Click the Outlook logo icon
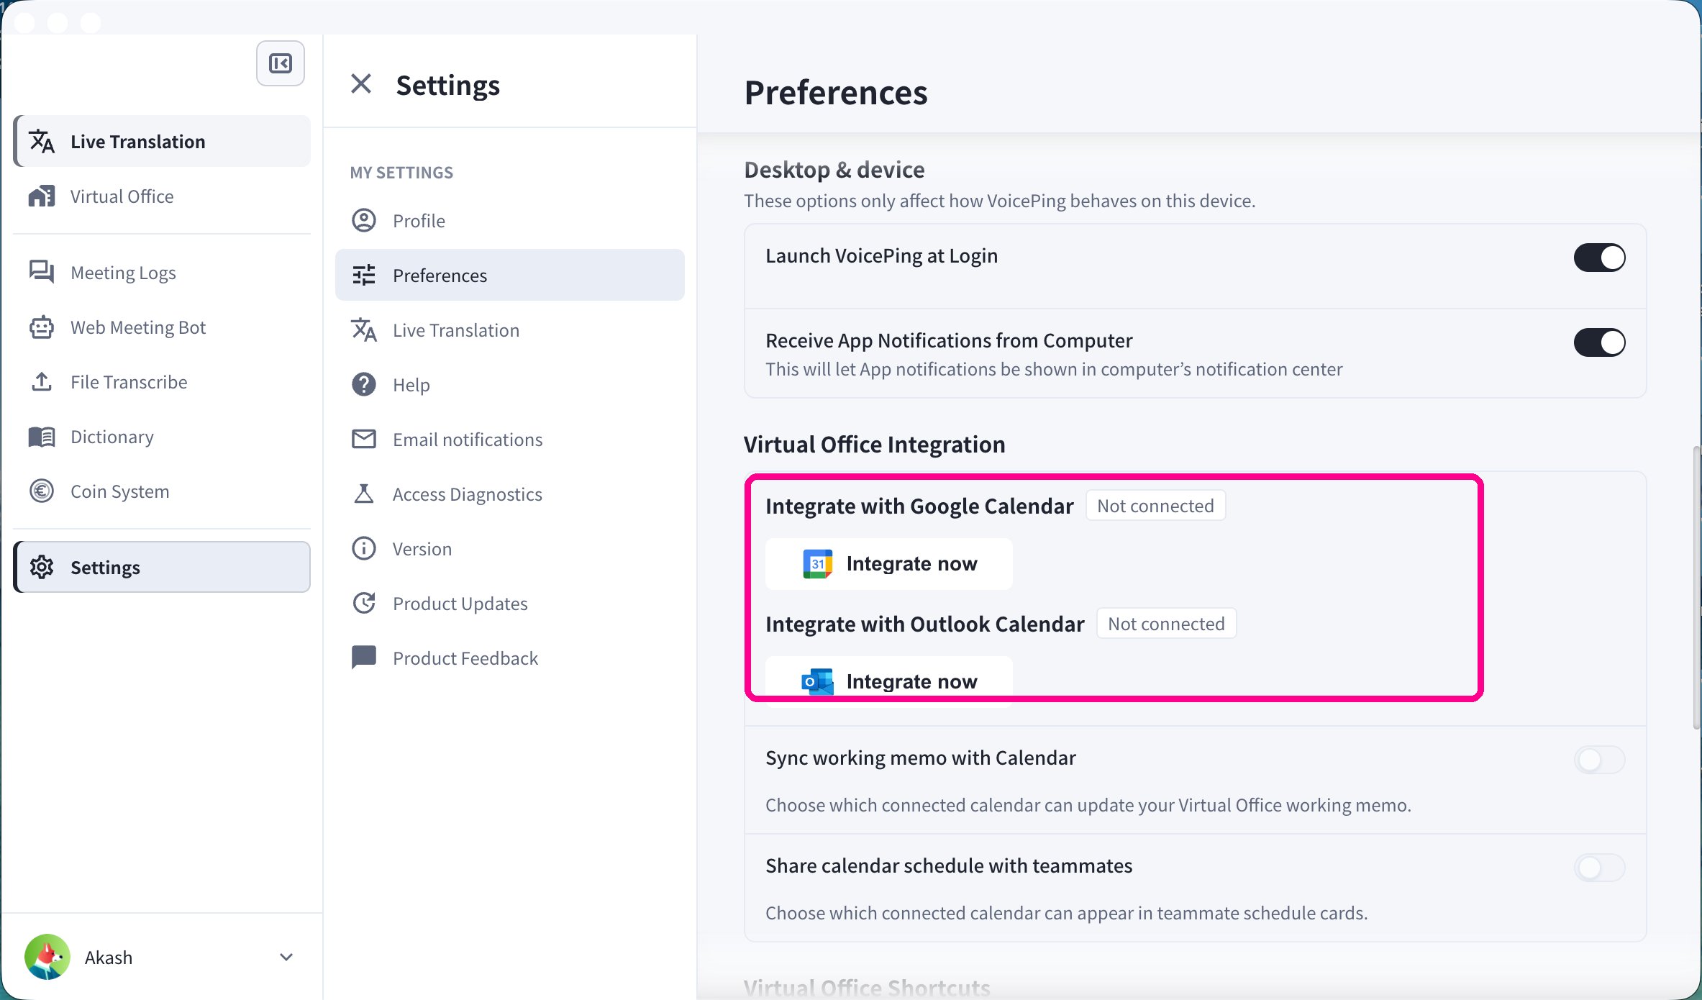This screenshot has height=1000, width=1702. (818, 681)
